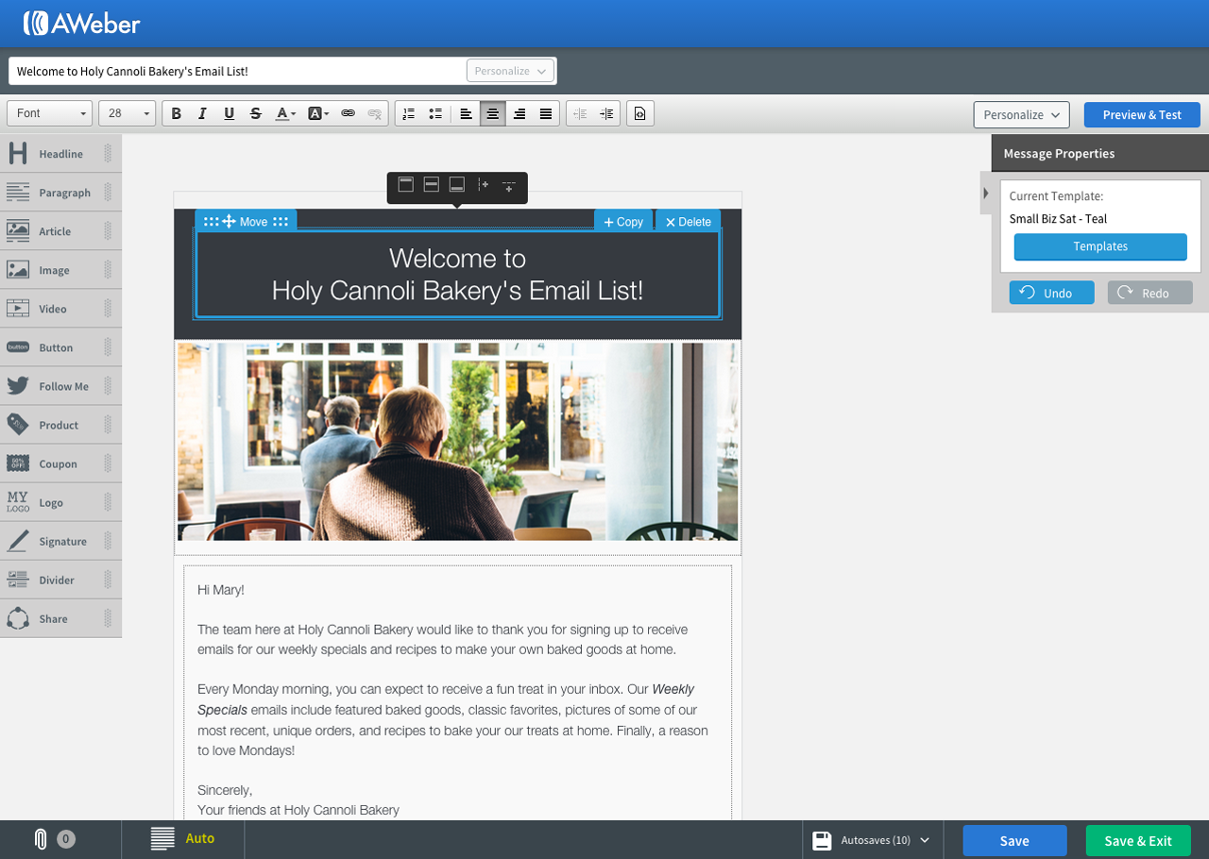
Task: Open the font size 28 dropdown
Action: [x=127, y=113]
